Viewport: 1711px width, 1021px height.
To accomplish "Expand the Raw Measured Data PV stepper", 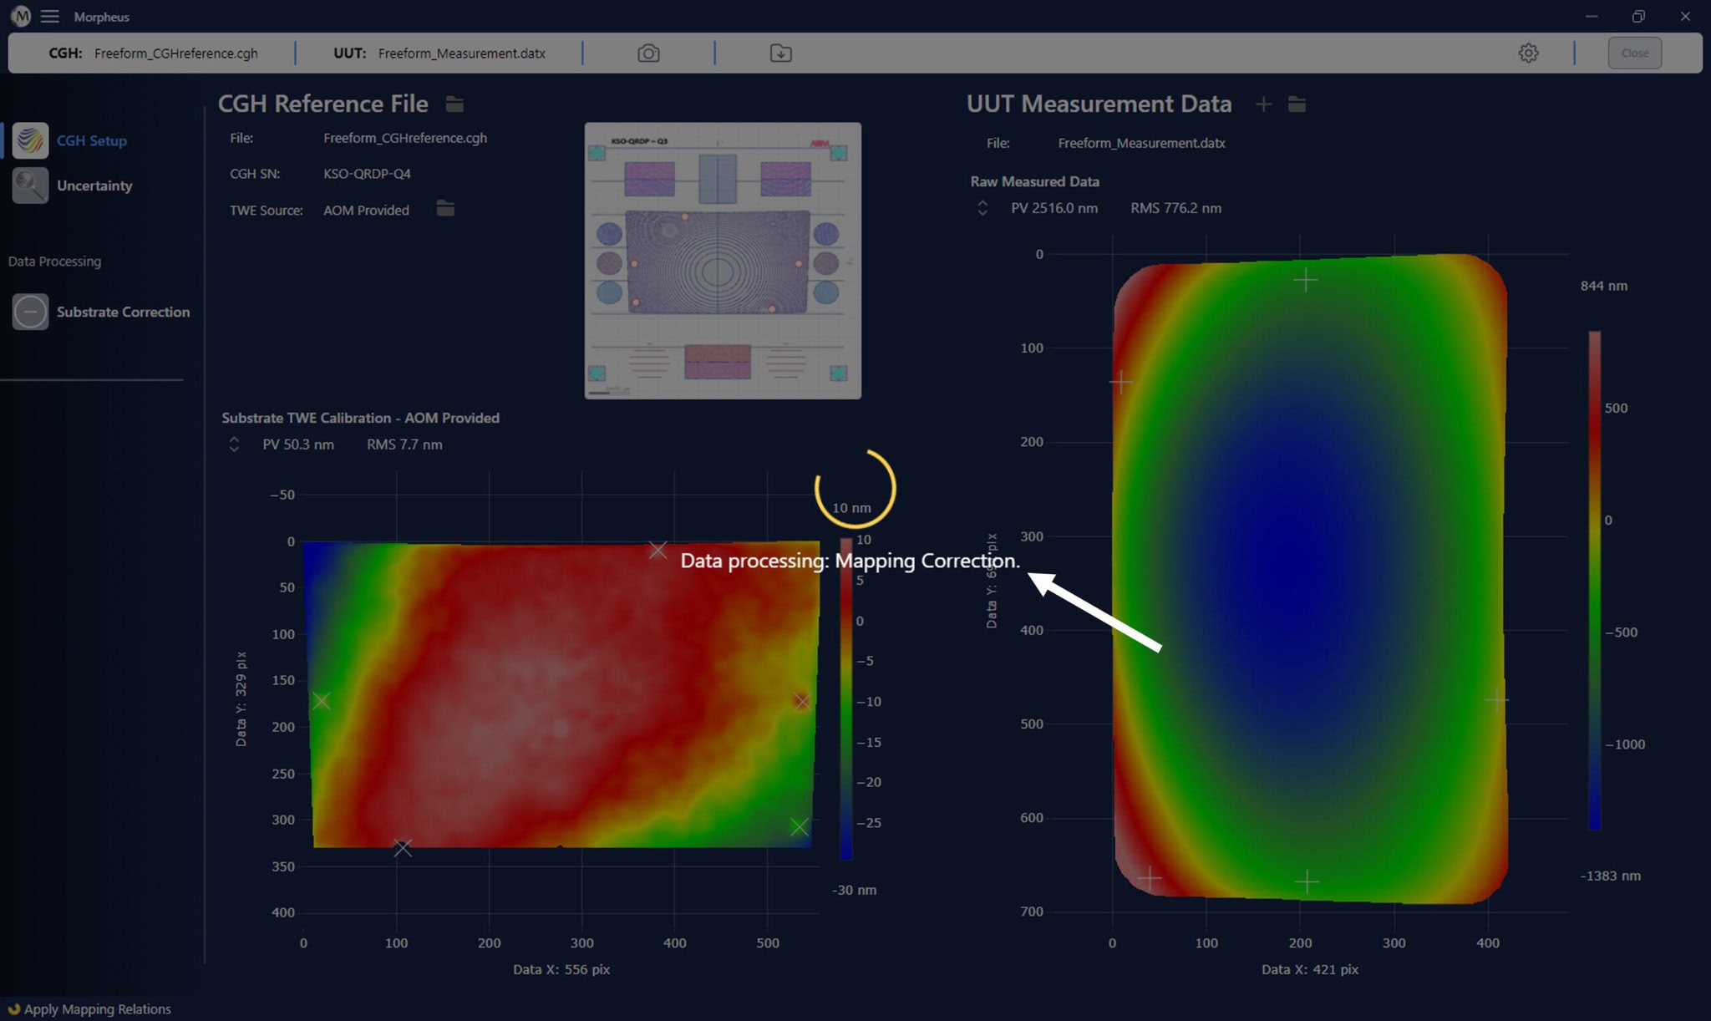I will point(982,208).
